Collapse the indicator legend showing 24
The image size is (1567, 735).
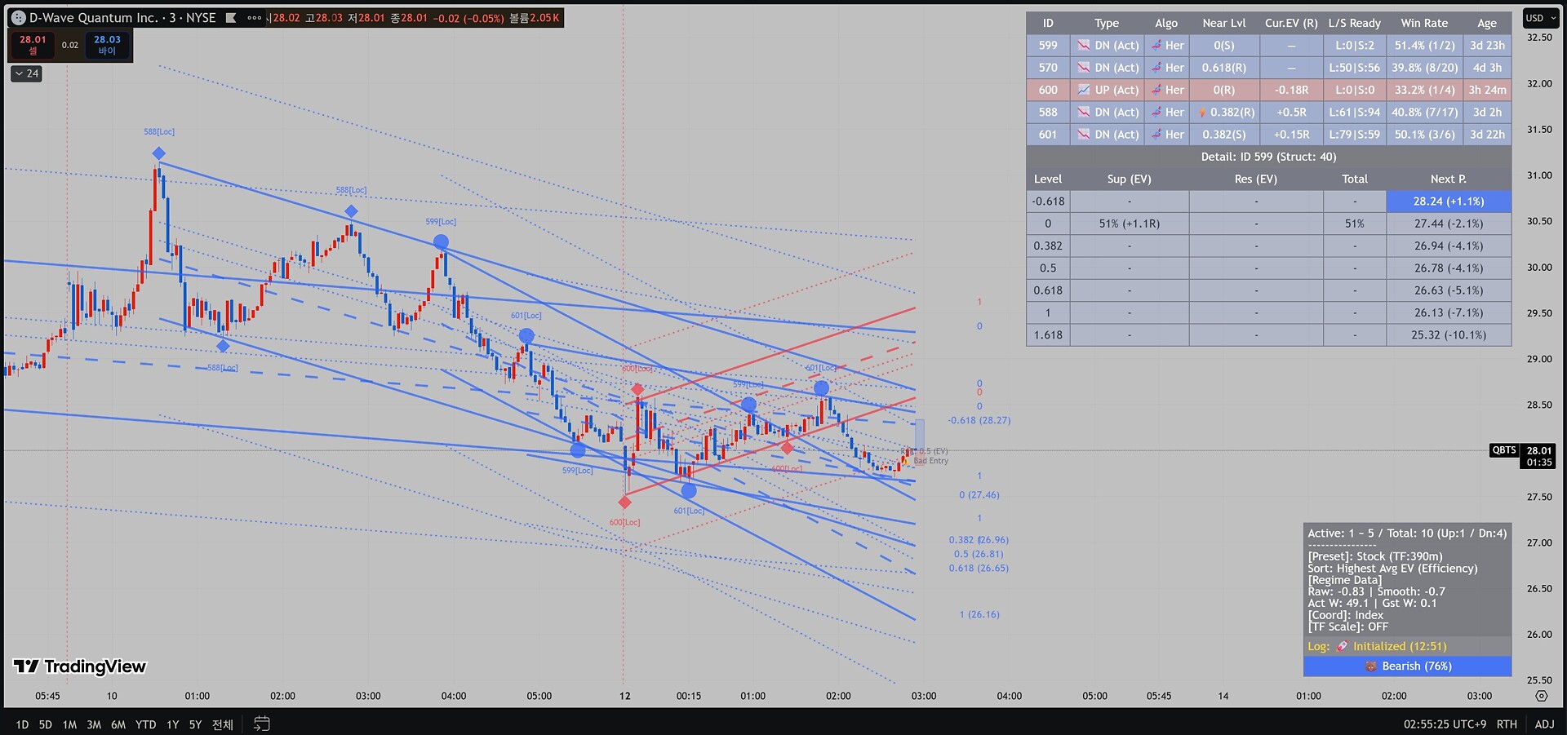pyautogui.click(x=27, y=73)
